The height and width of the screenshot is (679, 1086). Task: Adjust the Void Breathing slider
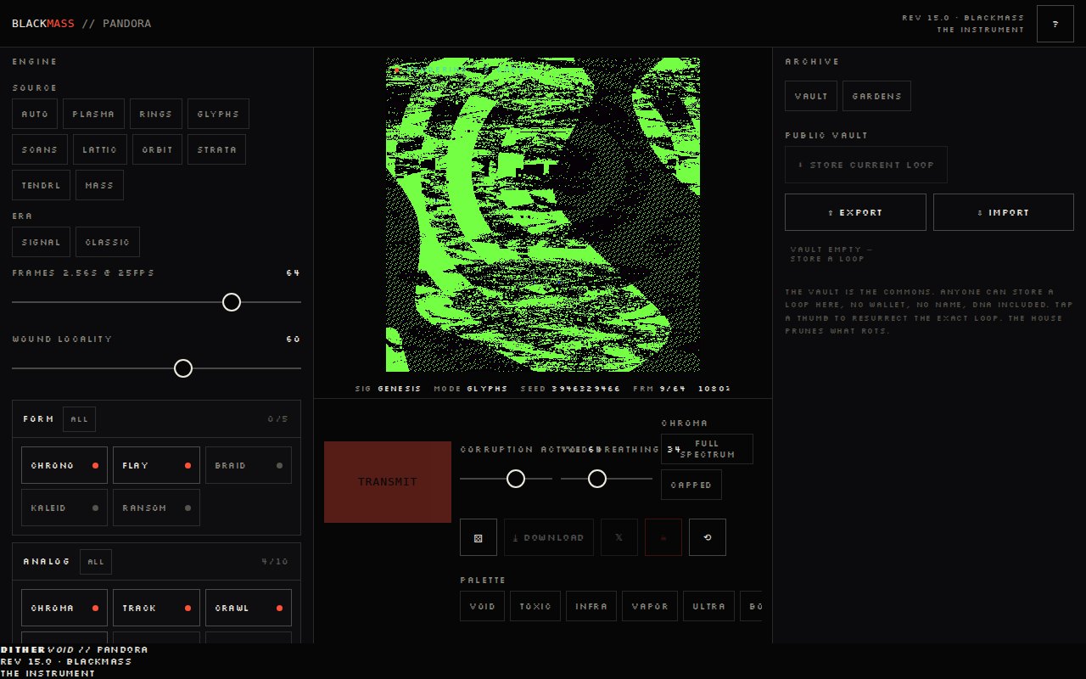[597, 479]
